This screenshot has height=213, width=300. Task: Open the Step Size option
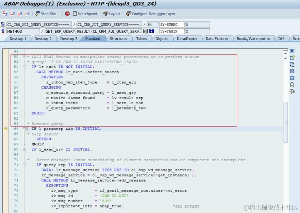click(x=46, y=14)
